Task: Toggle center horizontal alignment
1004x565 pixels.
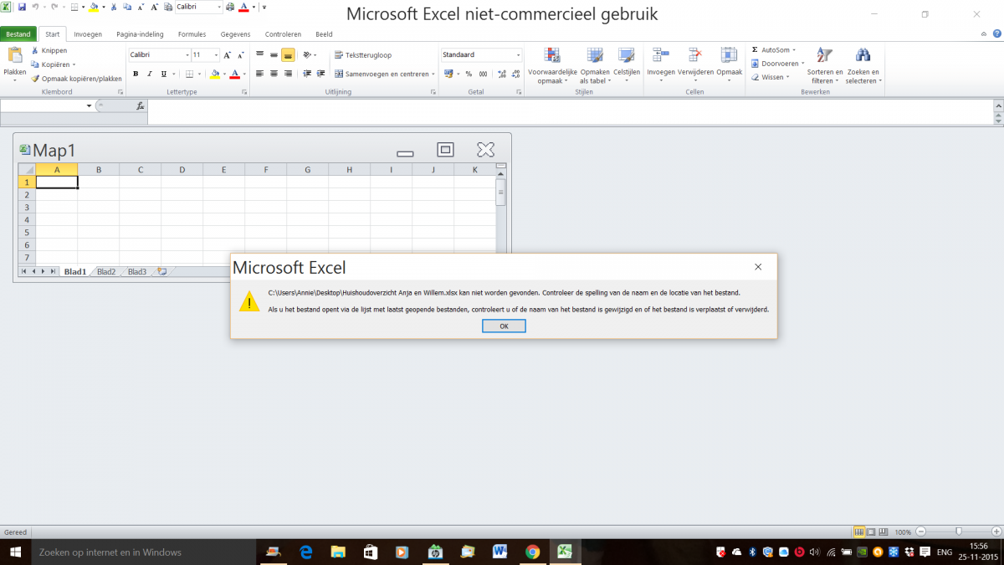Action: coord(274,74)
